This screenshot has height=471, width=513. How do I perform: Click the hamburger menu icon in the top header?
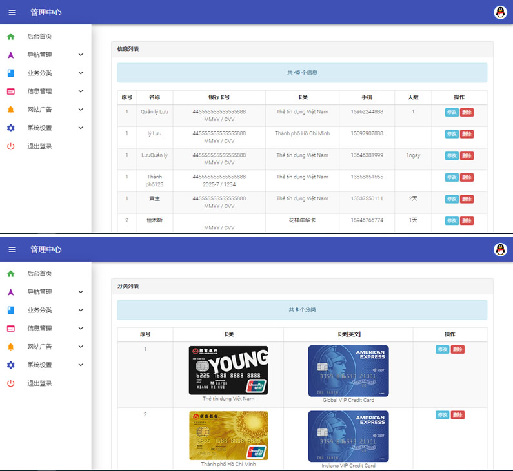(12, 13)
